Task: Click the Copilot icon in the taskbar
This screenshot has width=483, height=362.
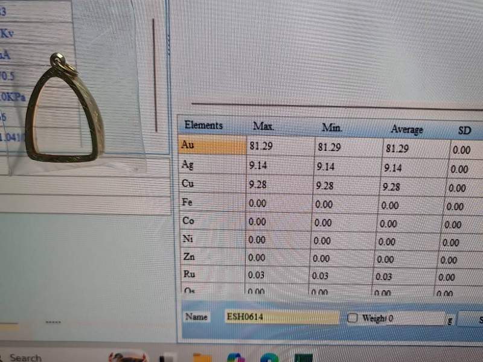Action: point(235,357)
